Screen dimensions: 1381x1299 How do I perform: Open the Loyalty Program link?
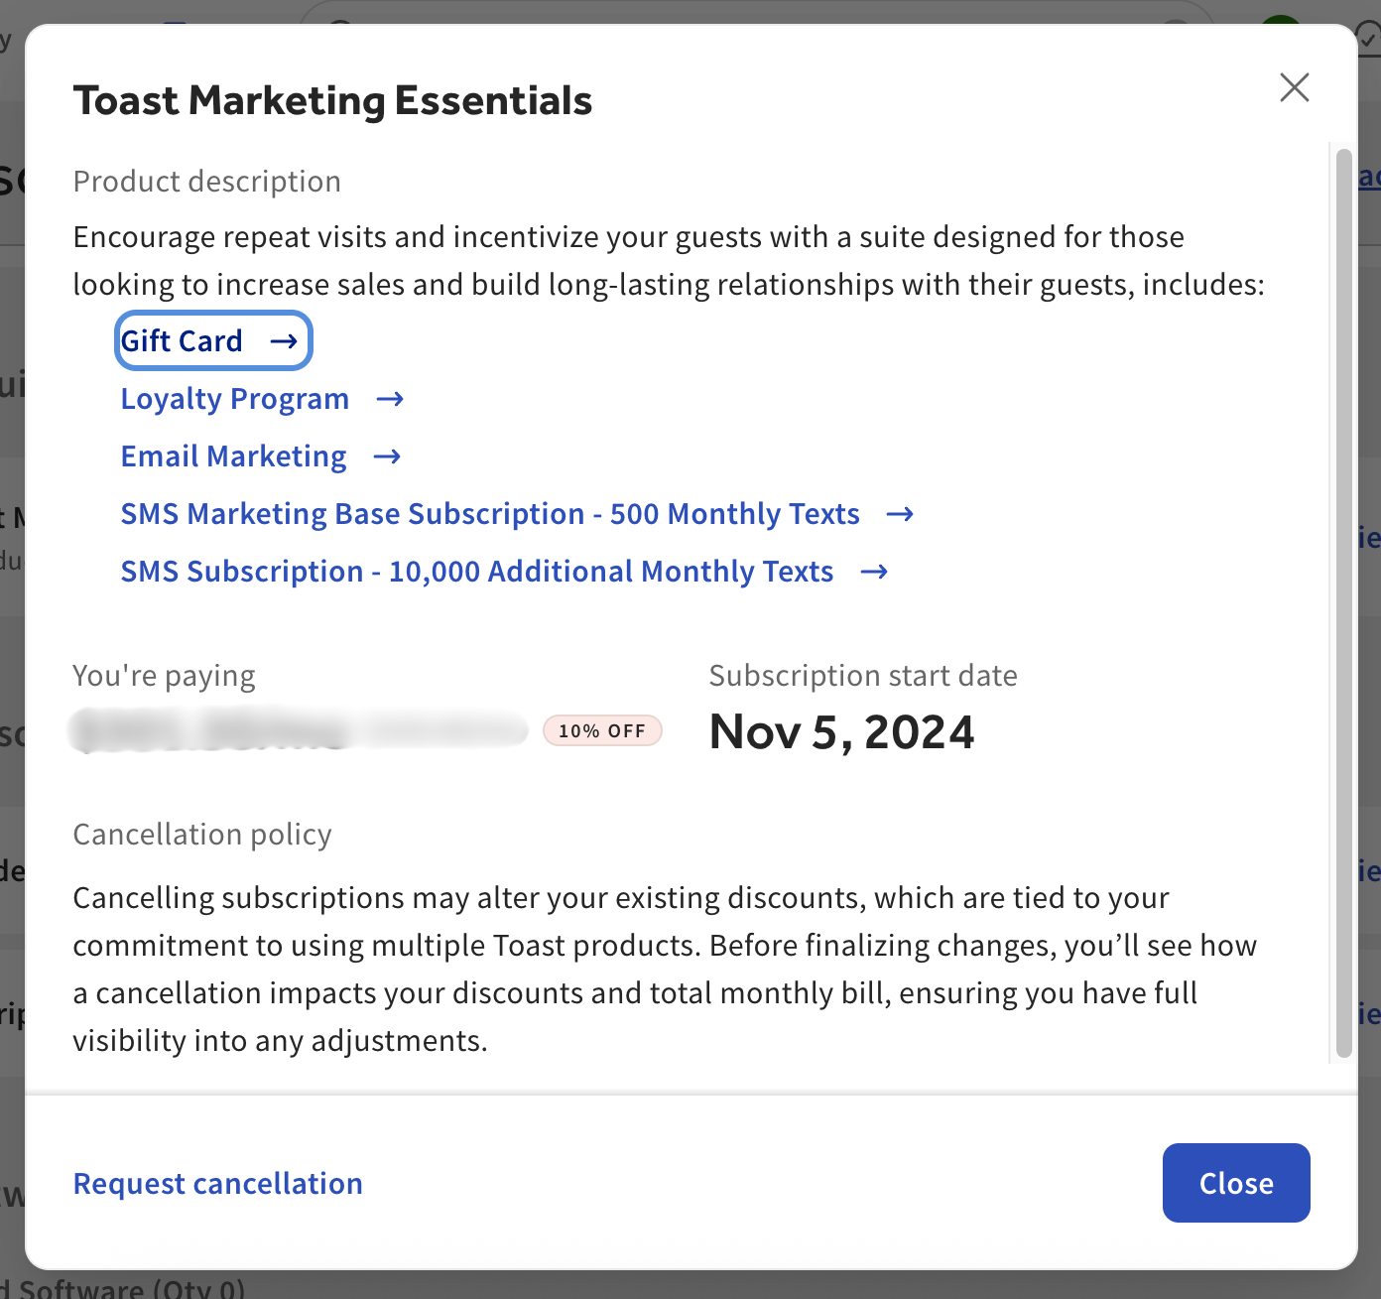tap(235, 399)
